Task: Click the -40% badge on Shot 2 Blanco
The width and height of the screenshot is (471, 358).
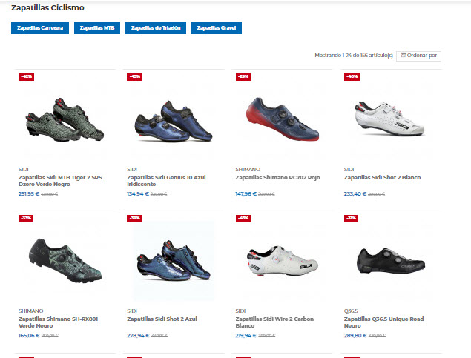Action: coord(352,77)
